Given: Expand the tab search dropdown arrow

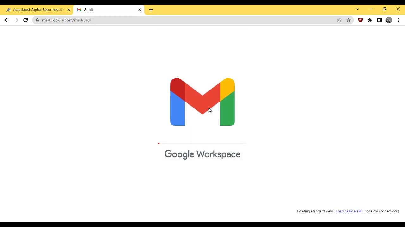Looking at the screenshot, I should pyautogui.click(x=357, y=9).
